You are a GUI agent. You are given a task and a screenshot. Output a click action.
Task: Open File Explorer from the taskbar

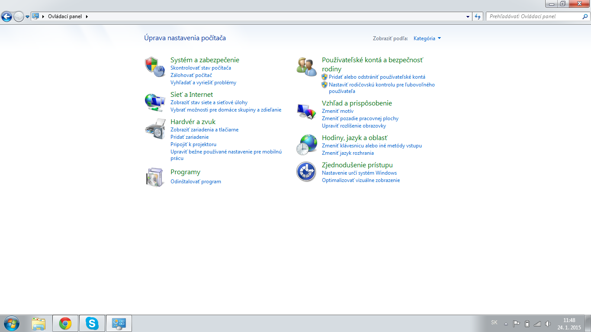coord(39,323)
